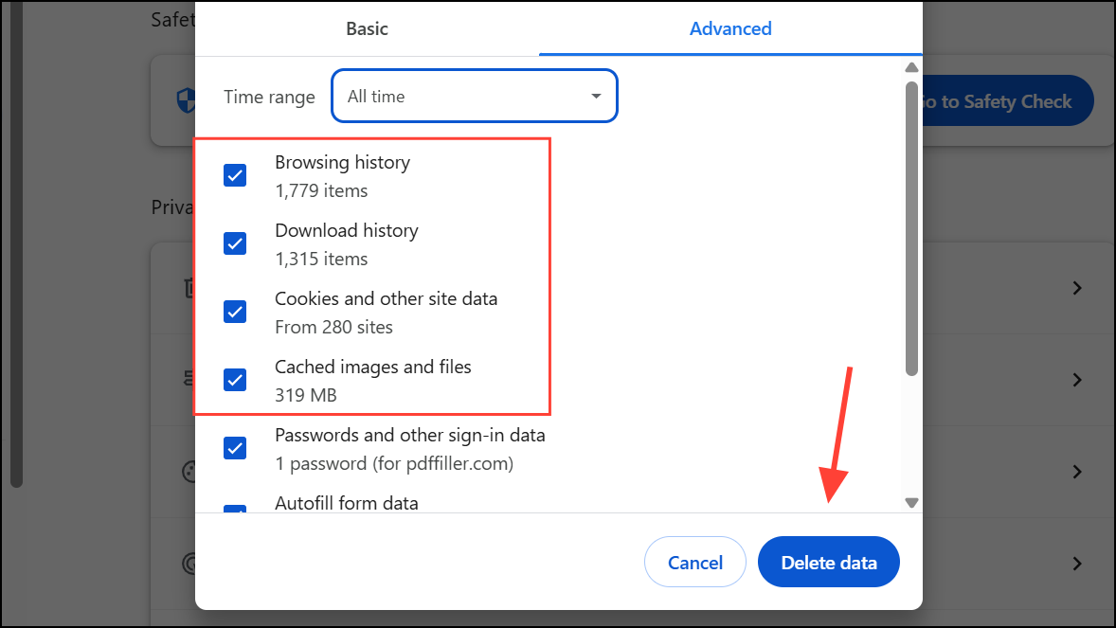Click the dialog's scroll up arrow
Image resolution: width=1116 pixels, height=628 pixels.
[x=911, y=67]
